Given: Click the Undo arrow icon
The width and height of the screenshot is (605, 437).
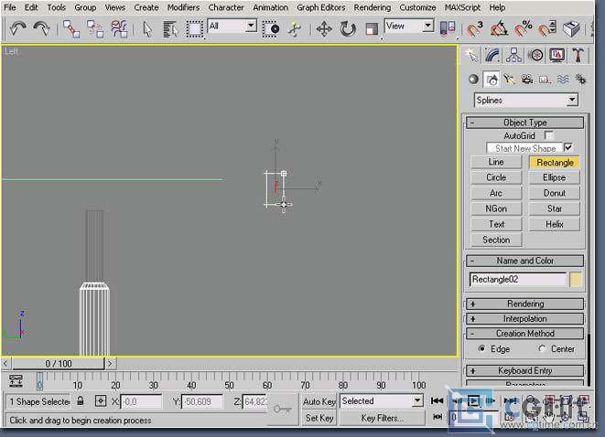Looking at the screenshot, I should pyautogui.click(x=17, y=28).
